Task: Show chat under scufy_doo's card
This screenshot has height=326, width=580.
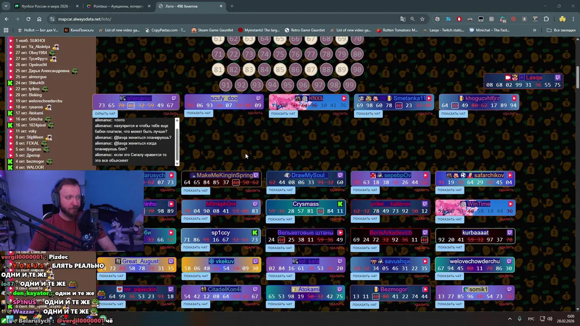Action: [x=198, y=113]
